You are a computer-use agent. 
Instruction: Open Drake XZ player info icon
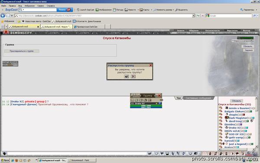pyautogui.click(x=247, y=128)
